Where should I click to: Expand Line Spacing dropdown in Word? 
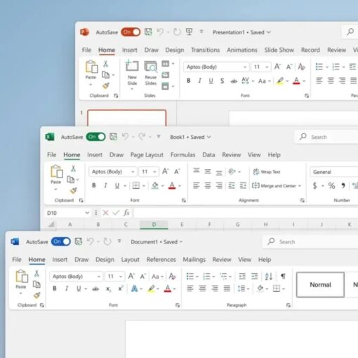[248, 289]
